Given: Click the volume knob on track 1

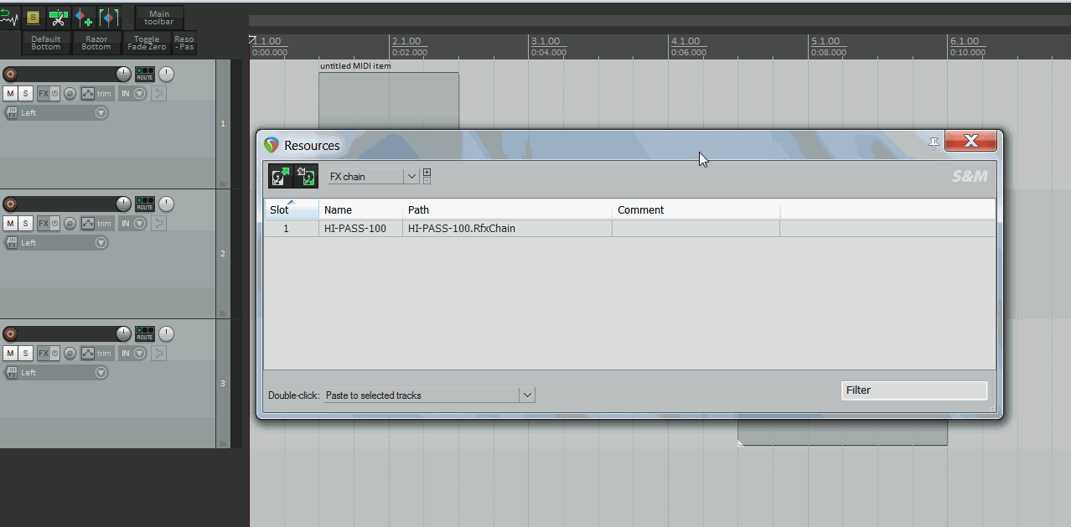Looking at the screenshot, I should (x=123, y=74).
